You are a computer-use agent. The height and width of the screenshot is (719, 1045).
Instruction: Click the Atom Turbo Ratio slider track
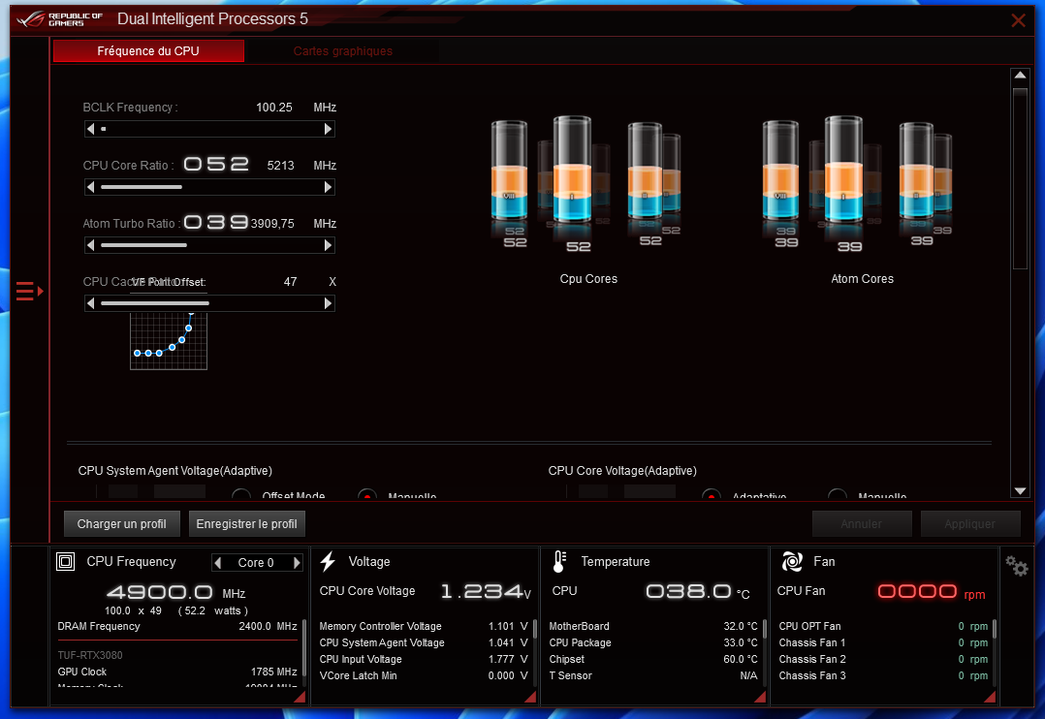pyautogui.click(x=209, y=245)
